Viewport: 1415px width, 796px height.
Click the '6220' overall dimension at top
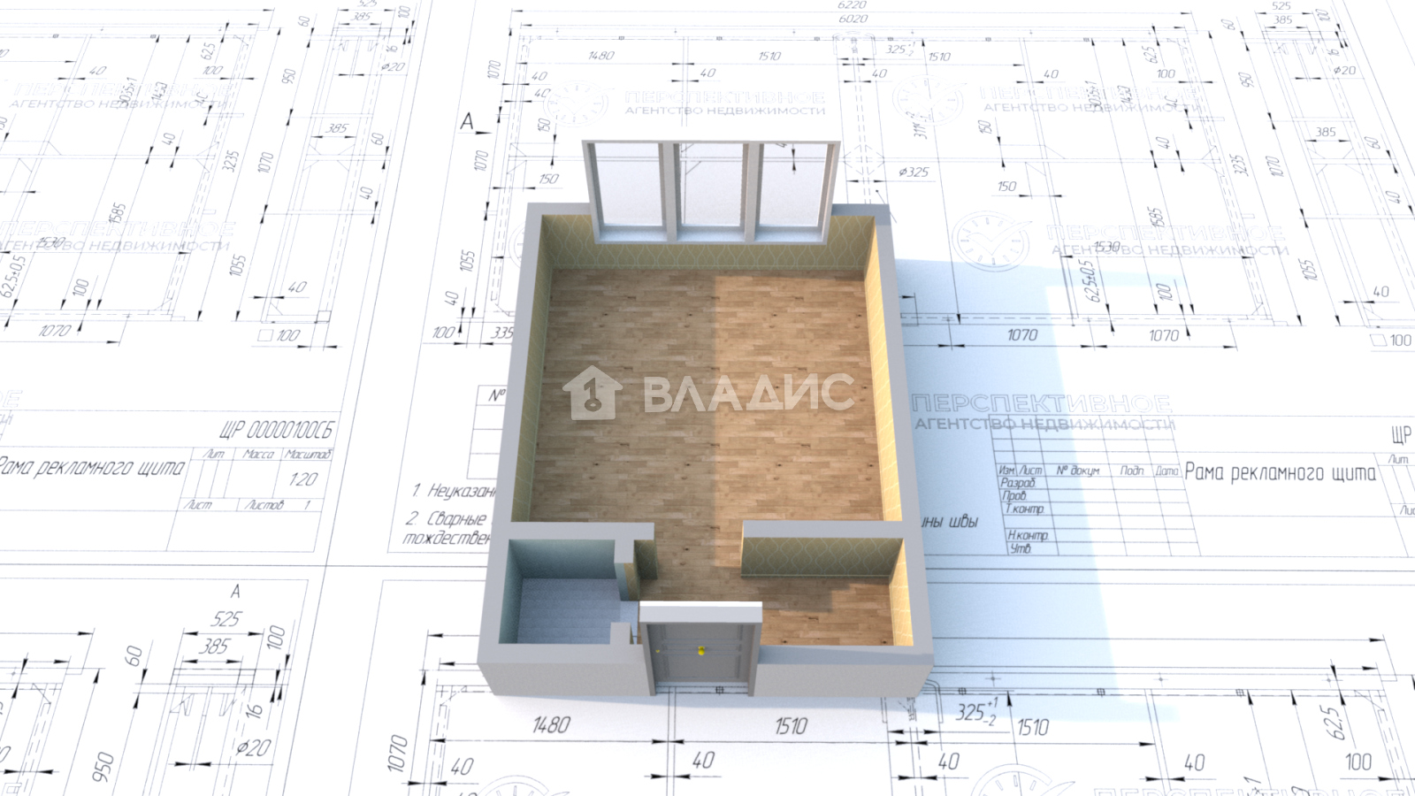tap(852, 4)
